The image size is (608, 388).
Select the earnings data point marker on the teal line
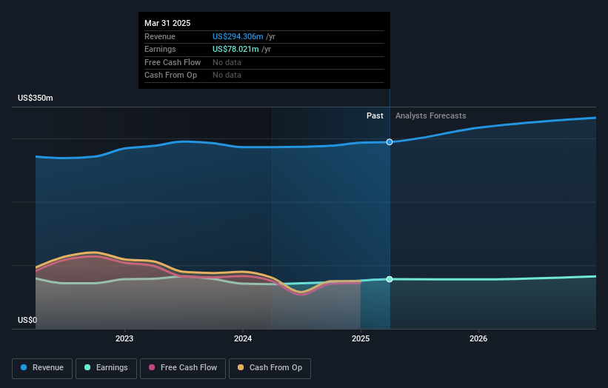click(390, 279)
